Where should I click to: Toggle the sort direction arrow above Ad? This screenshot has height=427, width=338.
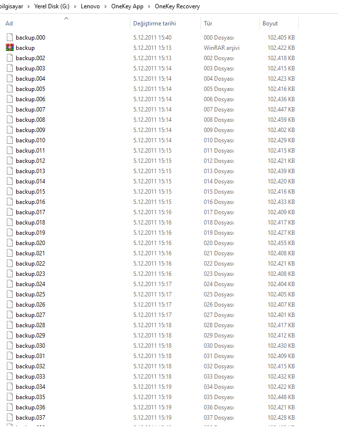pyautogui.click(x=66, y=18)
